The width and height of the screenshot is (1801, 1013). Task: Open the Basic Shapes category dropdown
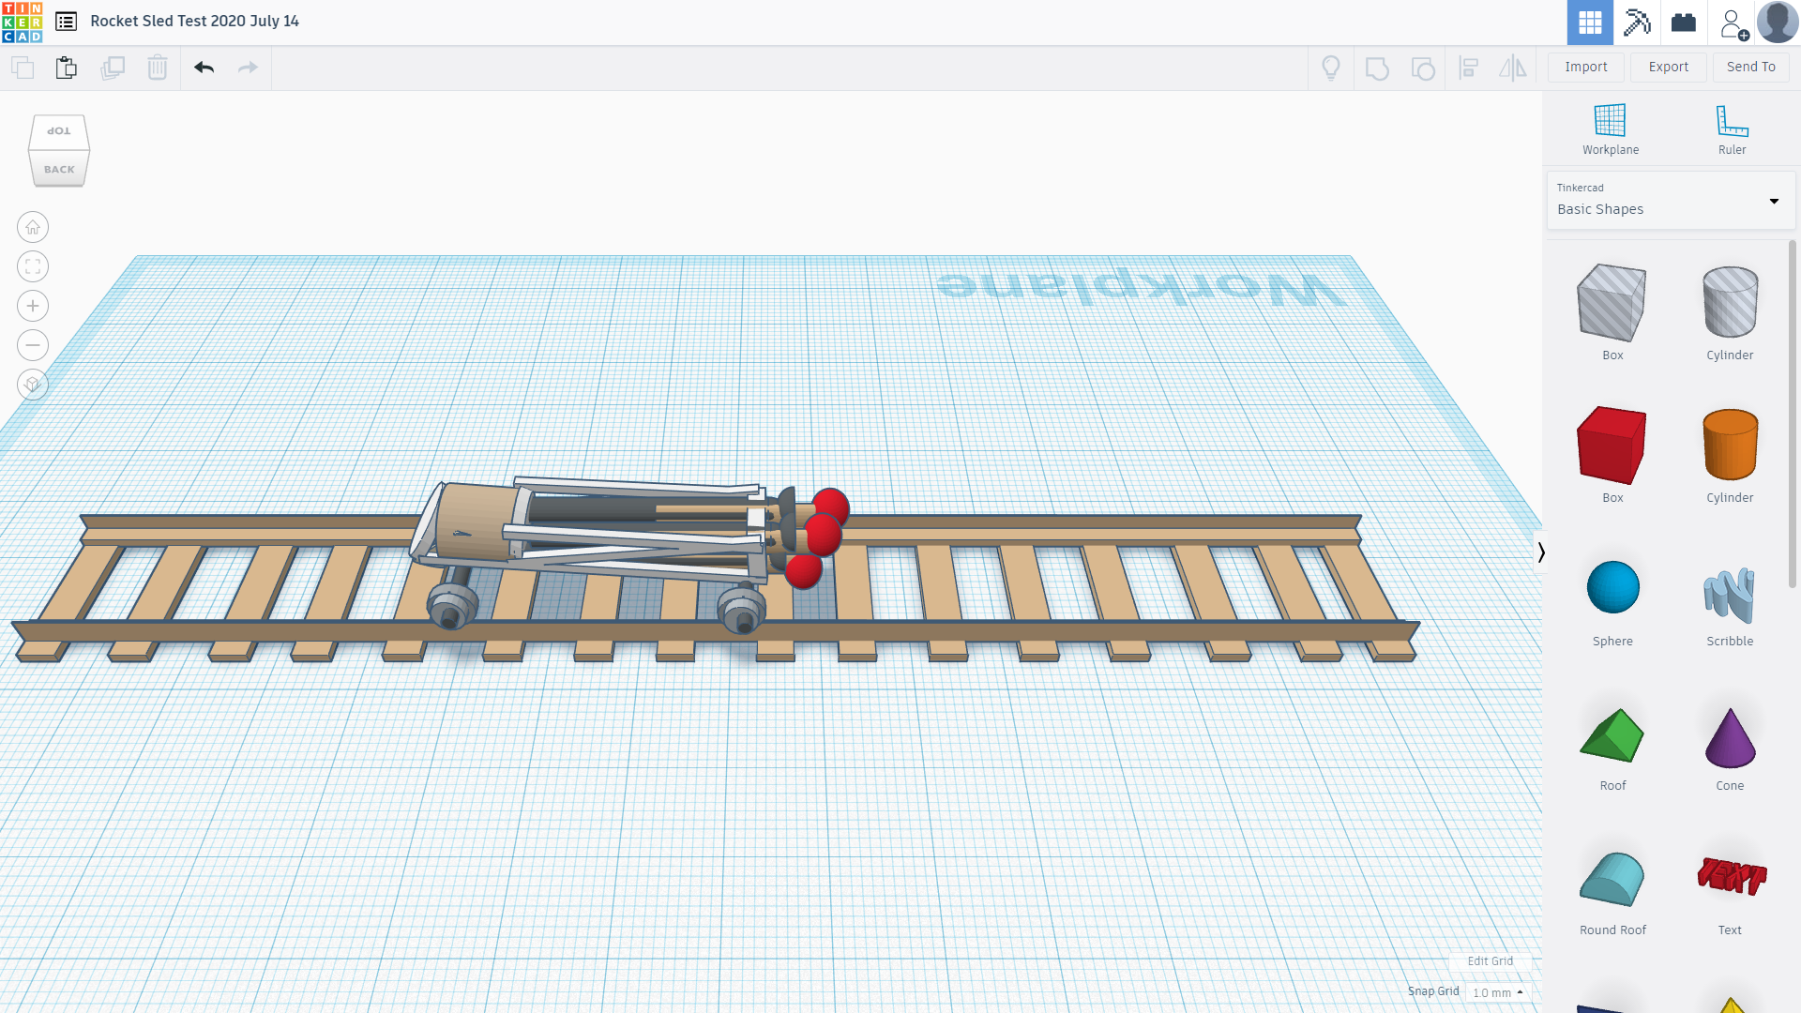[1671, 200]
